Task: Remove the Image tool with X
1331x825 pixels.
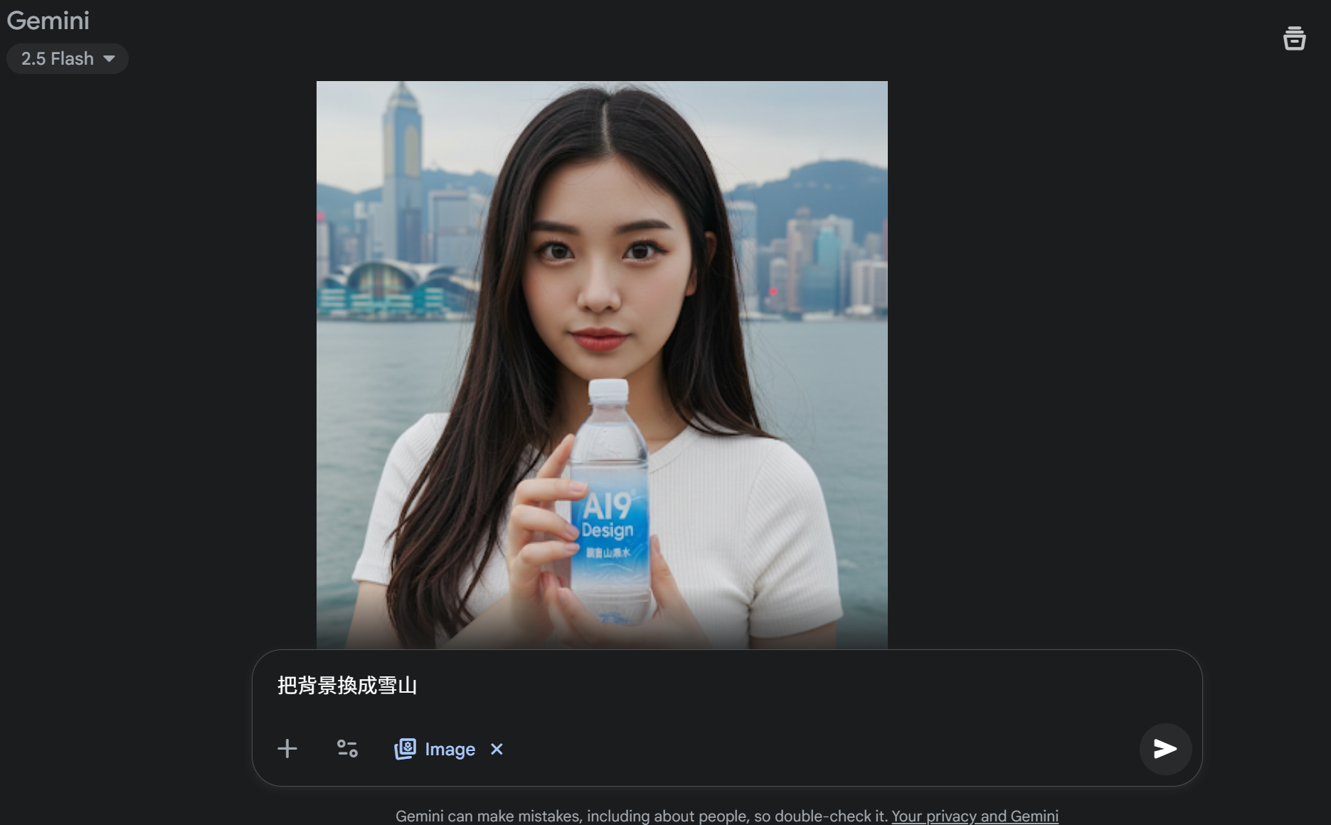Action: [x=497, y=749]
